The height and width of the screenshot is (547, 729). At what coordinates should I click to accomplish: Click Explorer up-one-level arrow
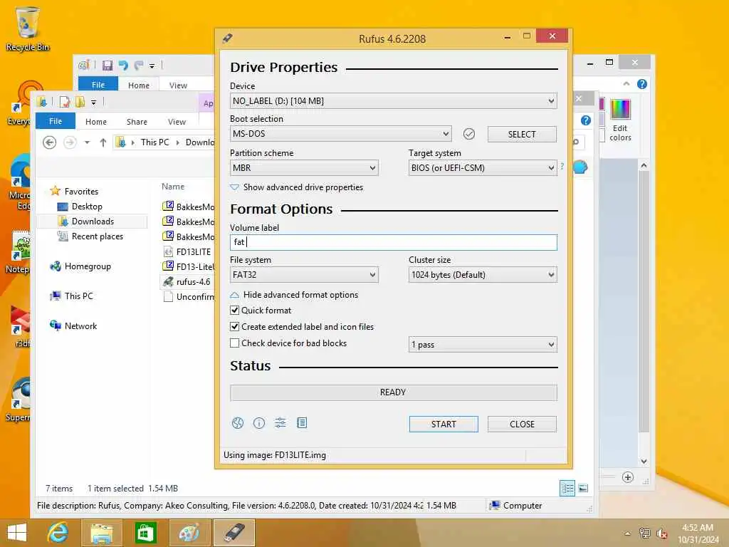pyautogui.click(x=103, y=142)
